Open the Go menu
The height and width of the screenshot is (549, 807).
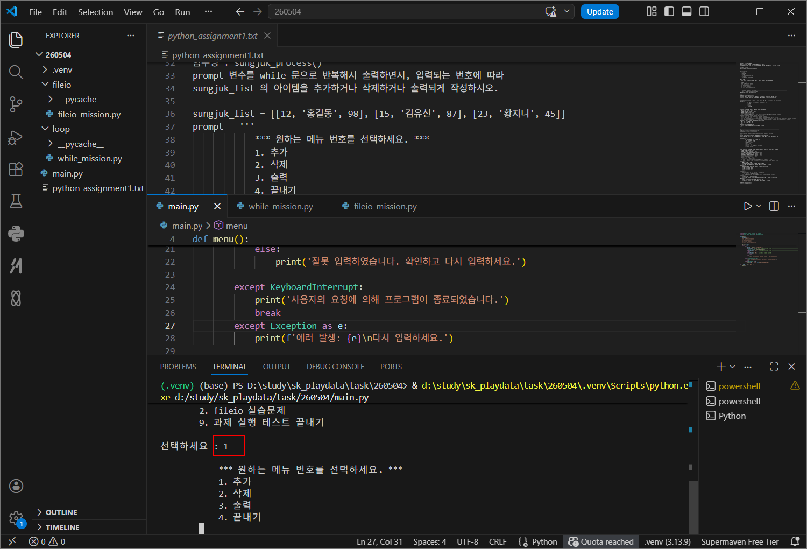click(x=159, y=12)
